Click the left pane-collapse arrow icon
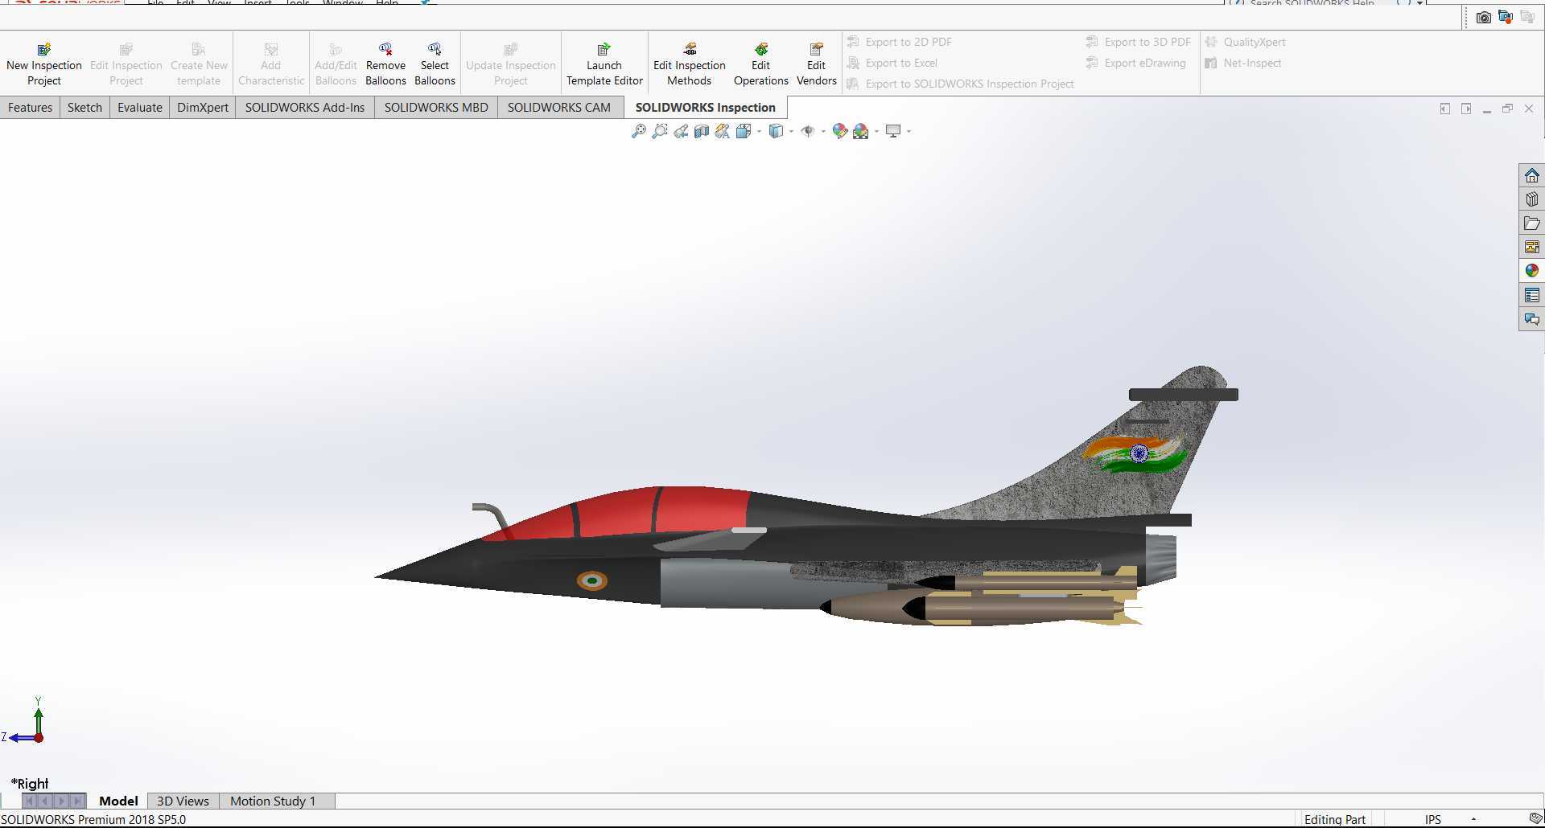 [x=1445, y=109]
